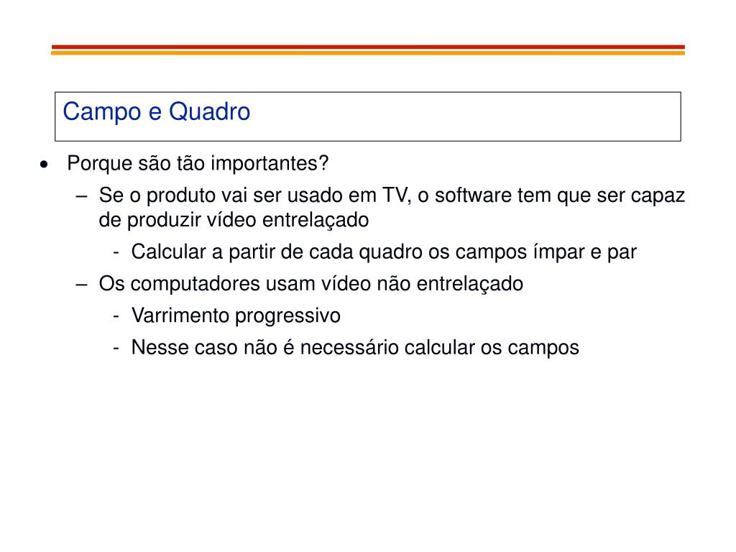The width and height of the screenshot is (736, 552).
Task: Click the line 'de produzir vídeo entrelaçado'
Action: click(x=234, y=220)
